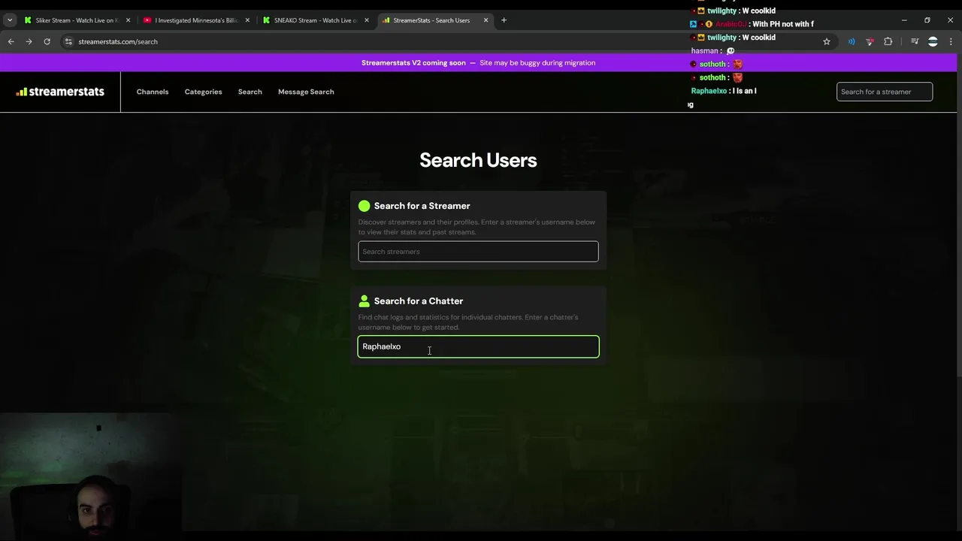The image size is (962, 541).
Task: View site information icon in address bar
Action: 68,41
